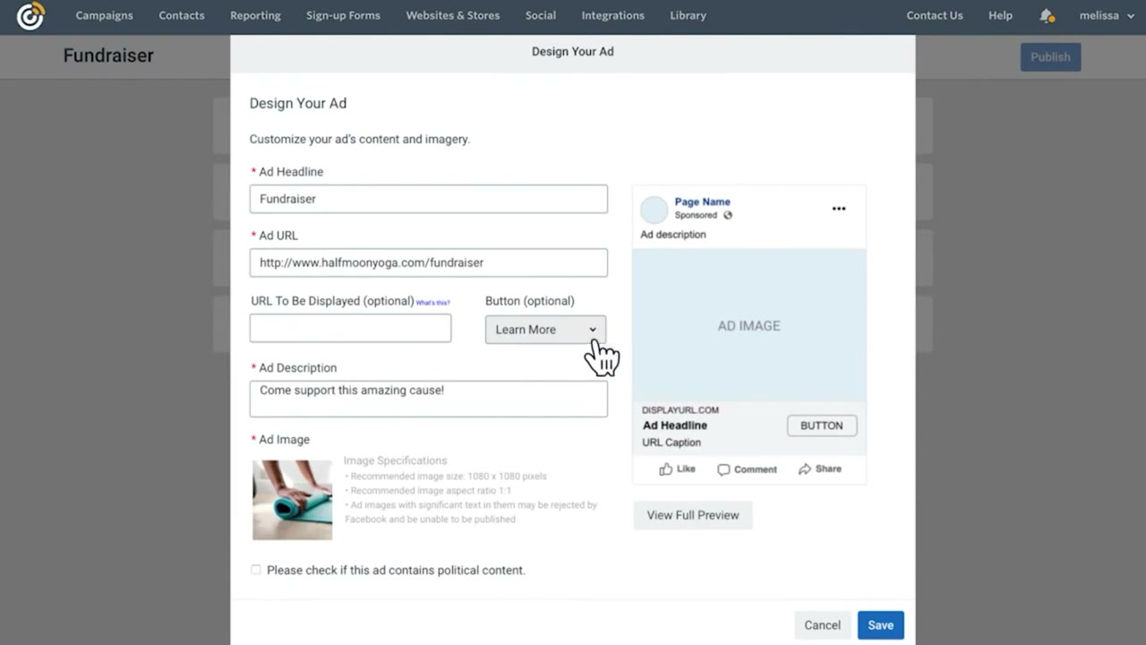Image resolution: width=1146 pixels, height=645 pixels.
Task: Expand the melissa account menu
Action: pyautogui.click(x=1107, y=15)
